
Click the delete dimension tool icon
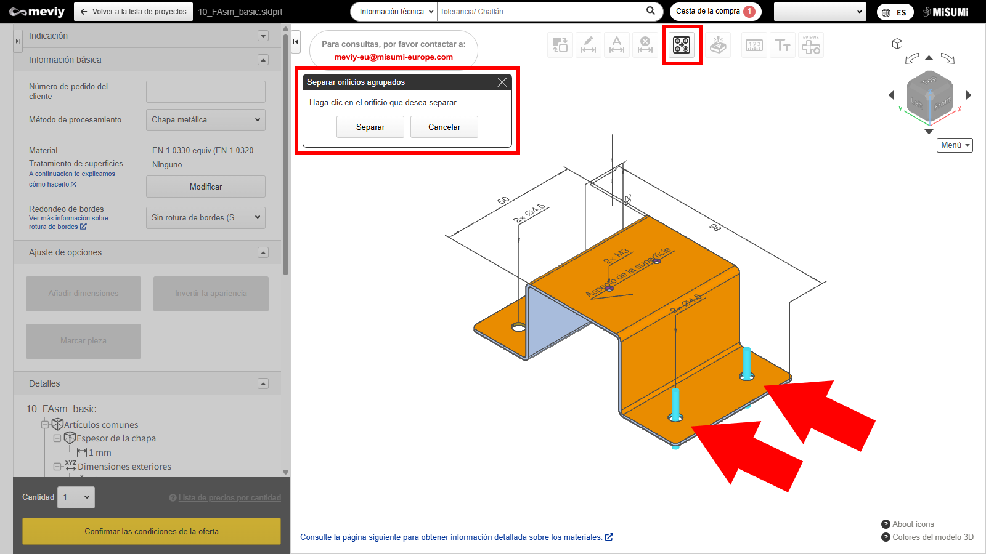645,45
